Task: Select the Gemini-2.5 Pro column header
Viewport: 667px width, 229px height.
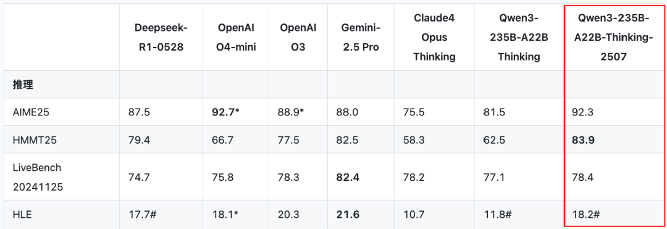Action: tap(361, 38)
